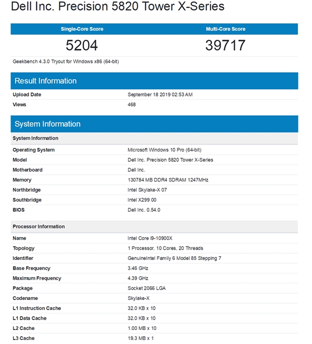Select the Operating System row label
This screenshot has width=312, height=344.
[33, 150]
